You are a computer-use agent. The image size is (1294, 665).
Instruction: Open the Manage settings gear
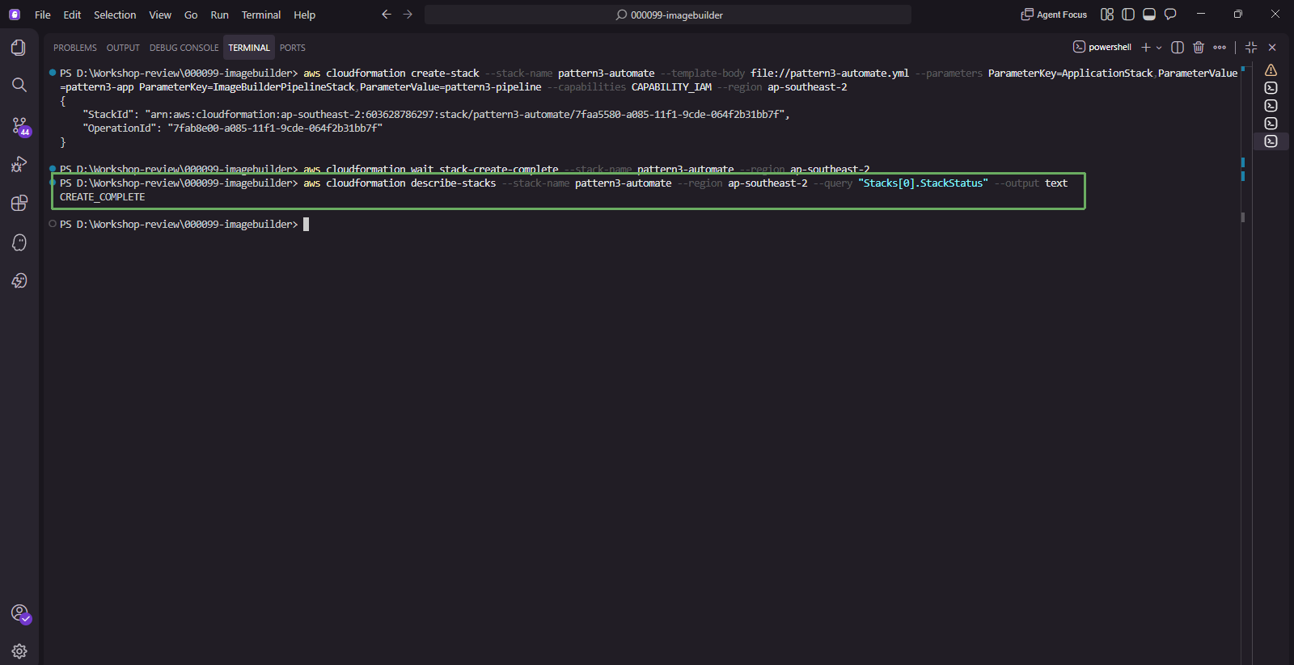coord(19,651)
